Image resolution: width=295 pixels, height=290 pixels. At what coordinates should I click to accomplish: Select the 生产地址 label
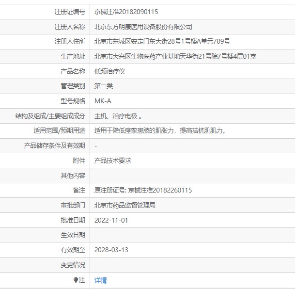click(73, 56)
